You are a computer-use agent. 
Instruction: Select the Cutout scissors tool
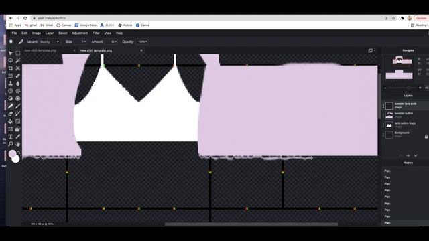[18, 68]
